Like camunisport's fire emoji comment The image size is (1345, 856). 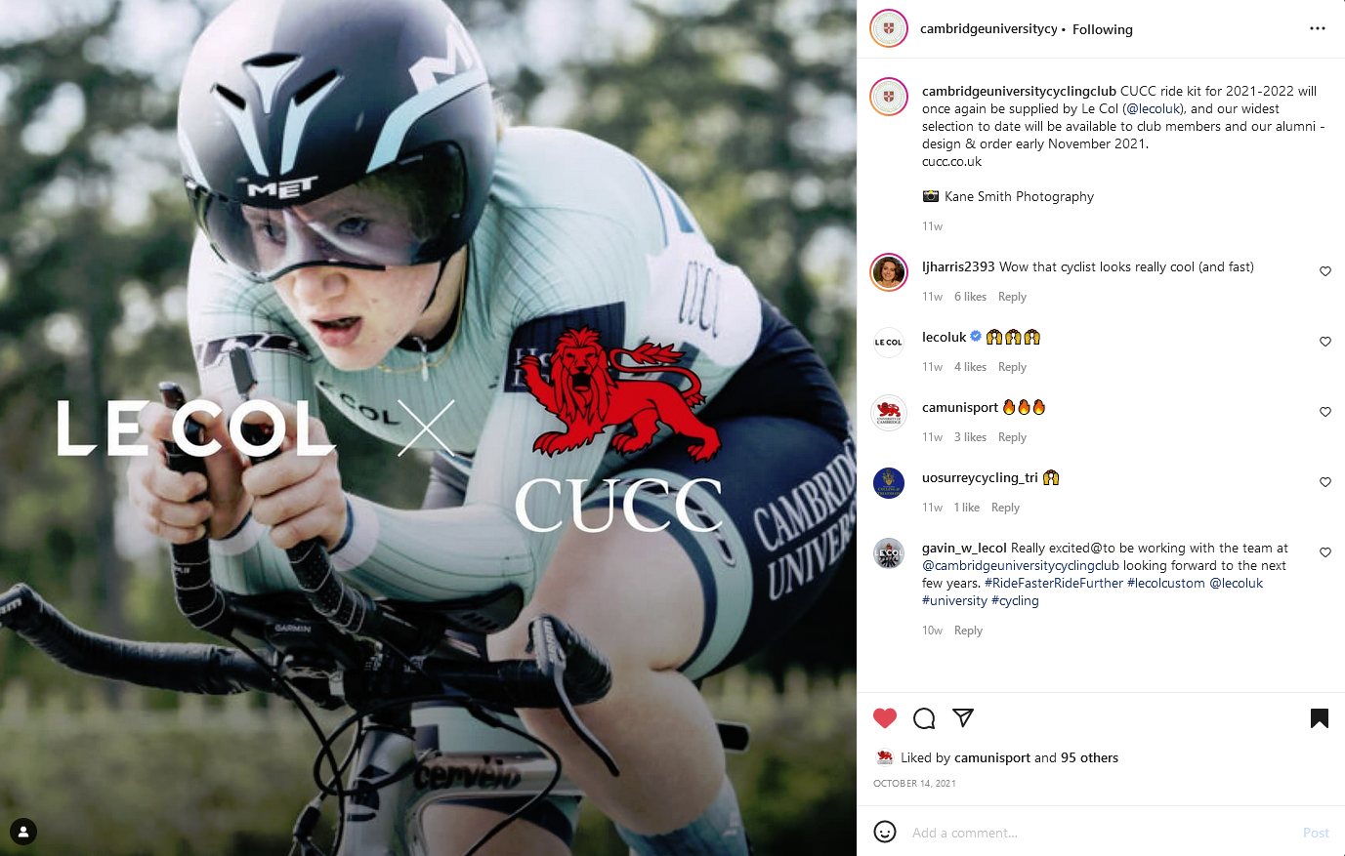click(x=1325, y=412)
